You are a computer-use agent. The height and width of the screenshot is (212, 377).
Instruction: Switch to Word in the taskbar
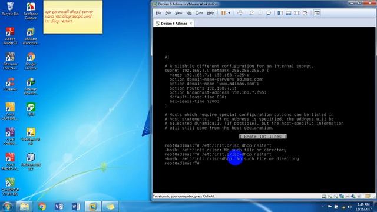76,207
